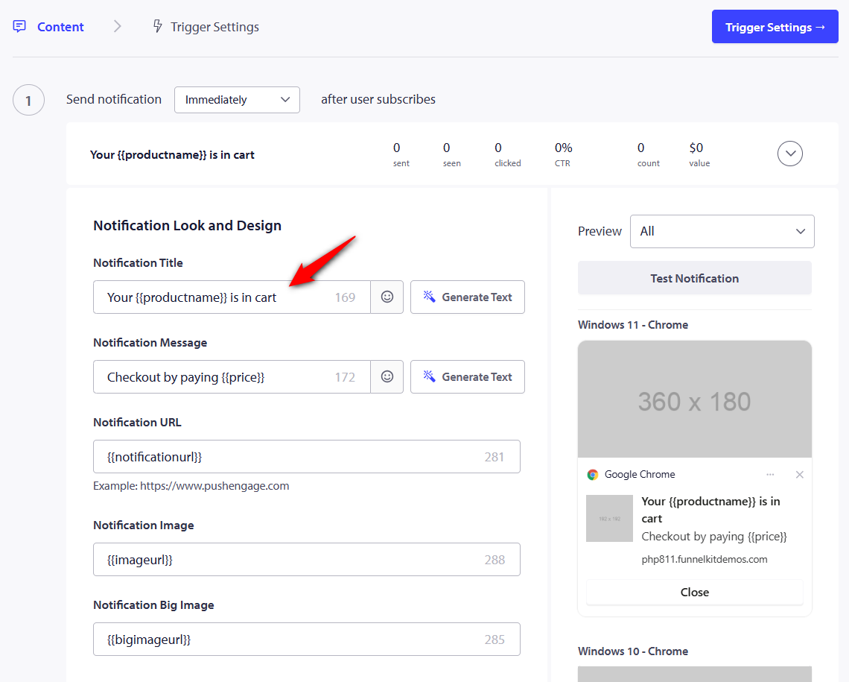This screenshot has width=849, height=682.
Task: Switch to the Content step tab
Action: click(48, 27)
